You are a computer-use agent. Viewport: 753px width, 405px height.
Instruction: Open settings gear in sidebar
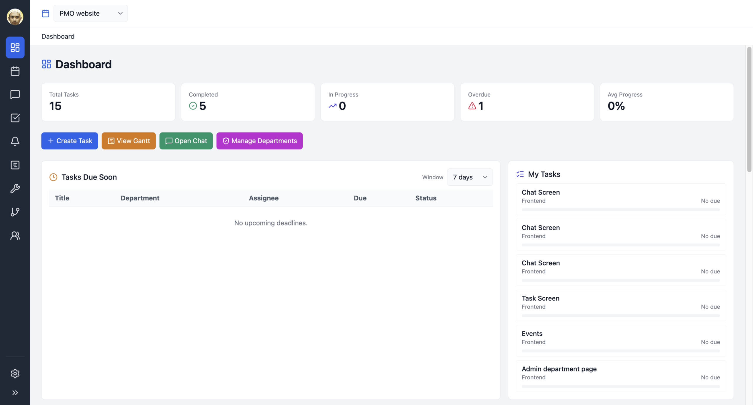[x=15, y=373]
